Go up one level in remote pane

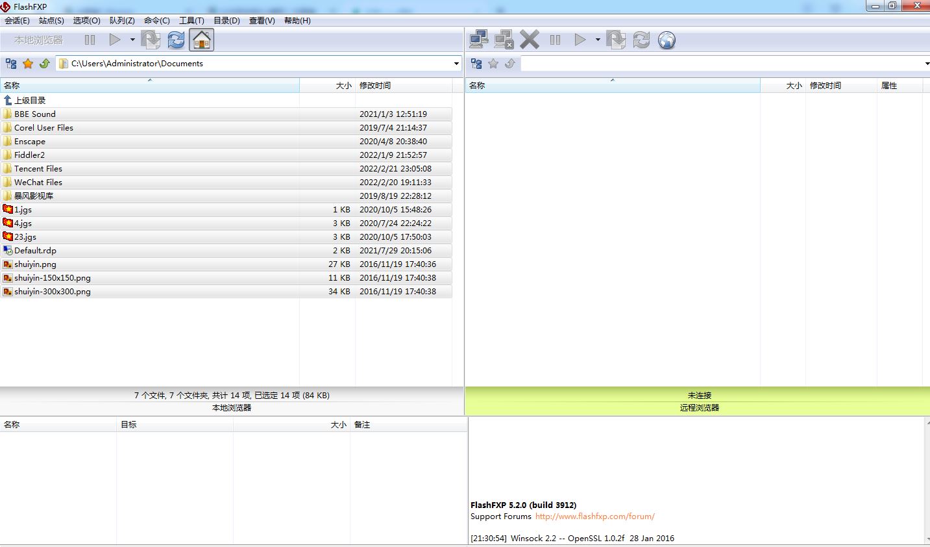[510, 64]
